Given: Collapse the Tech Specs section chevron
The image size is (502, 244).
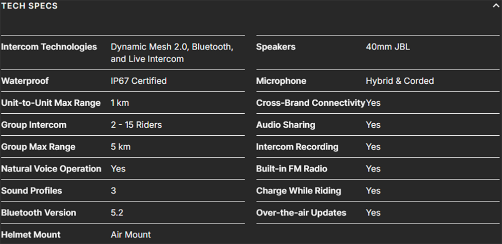Looking at the screenshot, I should 495,6.
